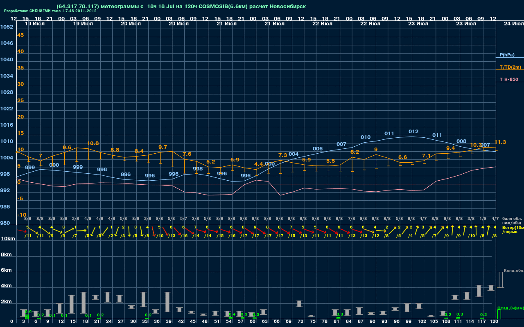This screenshot has height=327, width=524.
Task: Click the 8.8 temperature value
Action: [115, 150]
